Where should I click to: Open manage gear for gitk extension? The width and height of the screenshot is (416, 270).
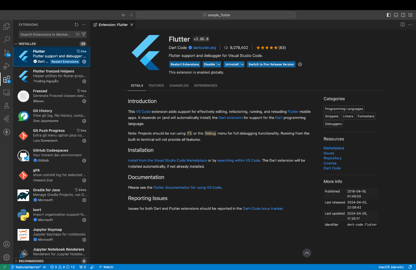(84, 180)
